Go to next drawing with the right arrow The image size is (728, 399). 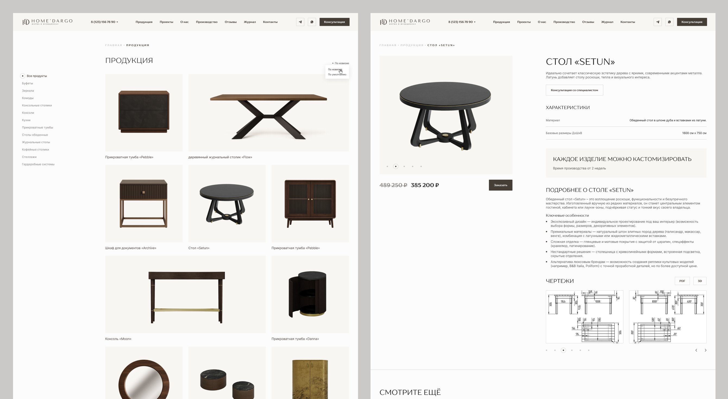coord(705,350)
